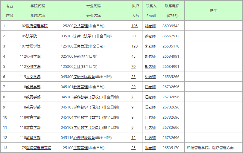Open the 法律(法学) major link
This screenshot has height=153, width=243.
[84, 36]
